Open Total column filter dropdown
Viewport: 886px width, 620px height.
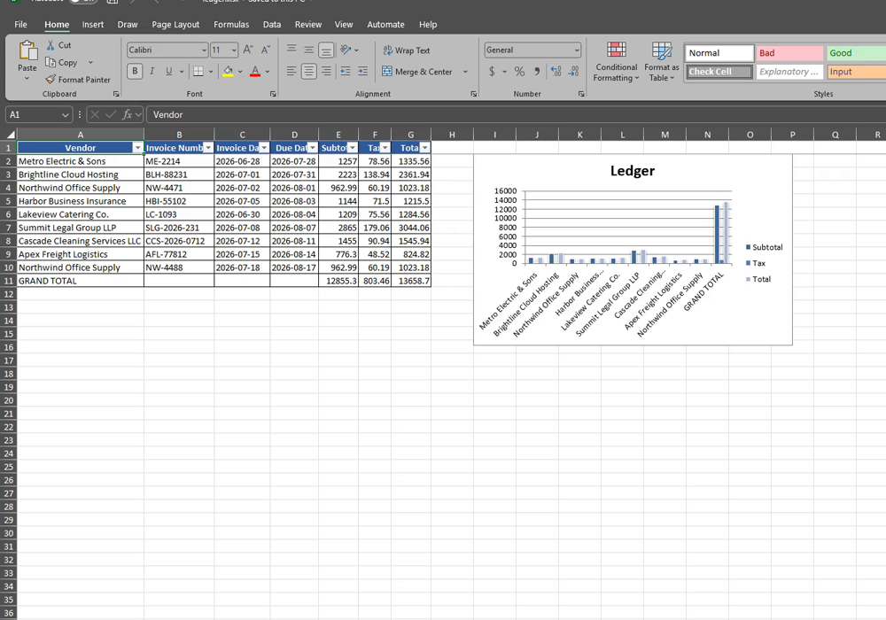pyautogui.click(x=424, y=148)
